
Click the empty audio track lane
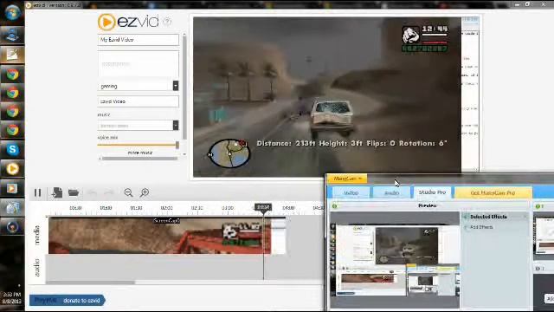pyautogui.click(x=184, y=268)
